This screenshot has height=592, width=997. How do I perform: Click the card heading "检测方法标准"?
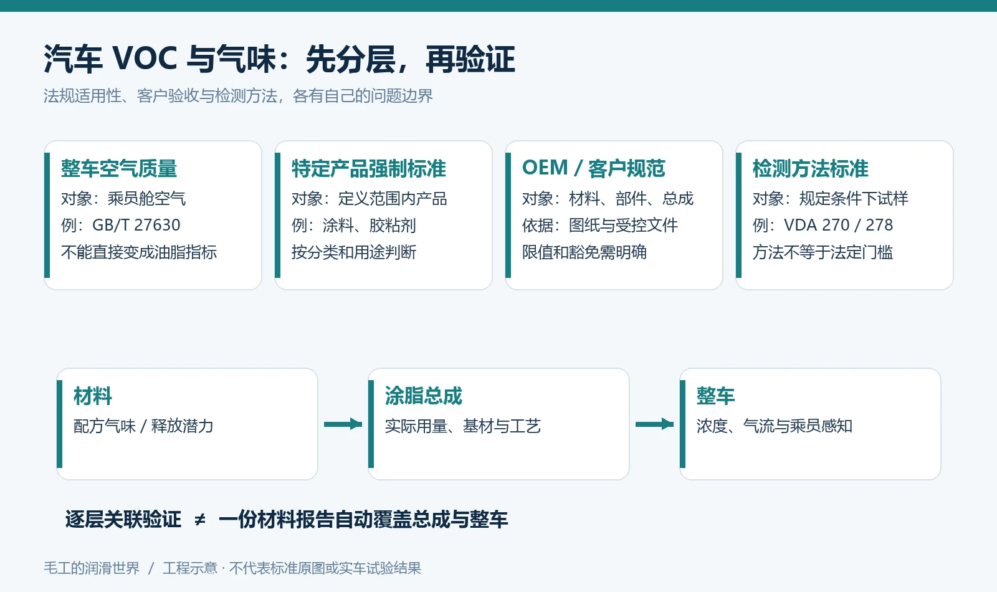pos(811,168)
